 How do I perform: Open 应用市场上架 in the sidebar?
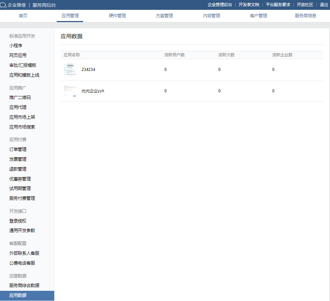point(22,117)
